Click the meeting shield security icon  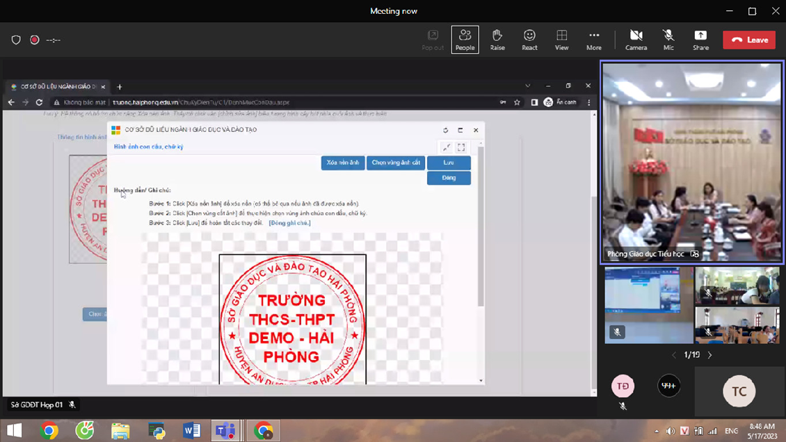click(x=16, y=40)
